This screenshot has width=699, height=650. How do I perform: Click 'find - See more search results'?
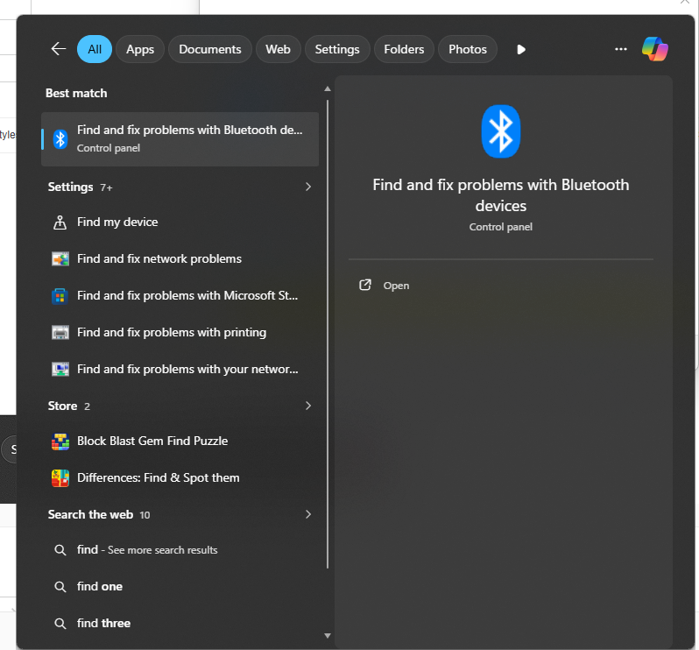(x=180, y=550)
